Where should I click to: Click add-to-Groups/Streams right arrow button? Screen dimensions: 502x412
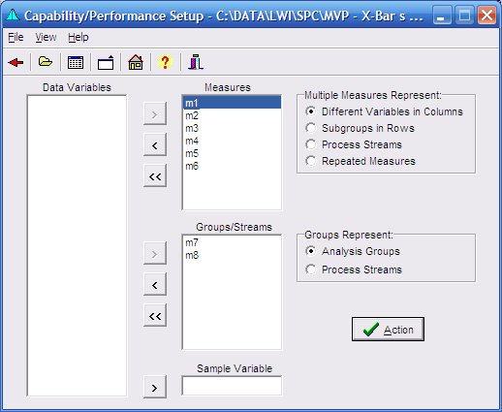point(155,253)
